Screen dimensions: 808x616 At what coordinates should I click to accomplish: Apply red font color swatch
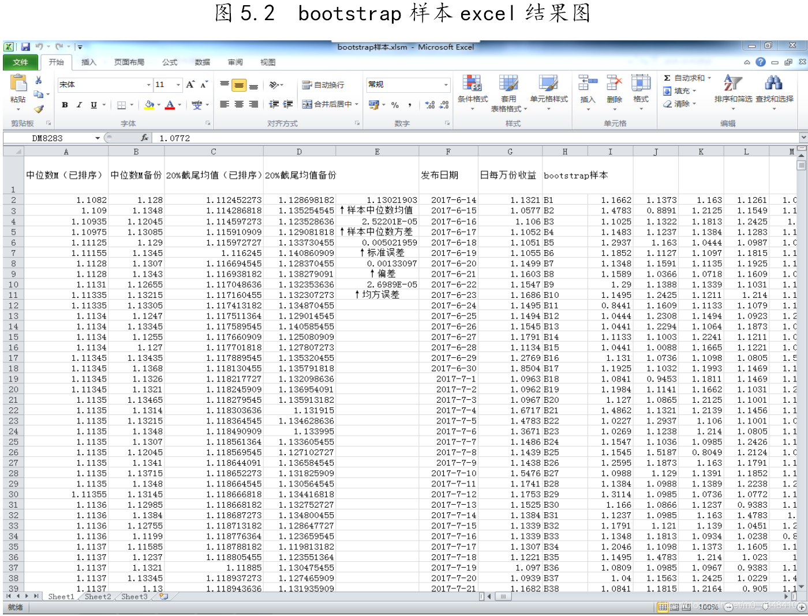pos(170,105)
